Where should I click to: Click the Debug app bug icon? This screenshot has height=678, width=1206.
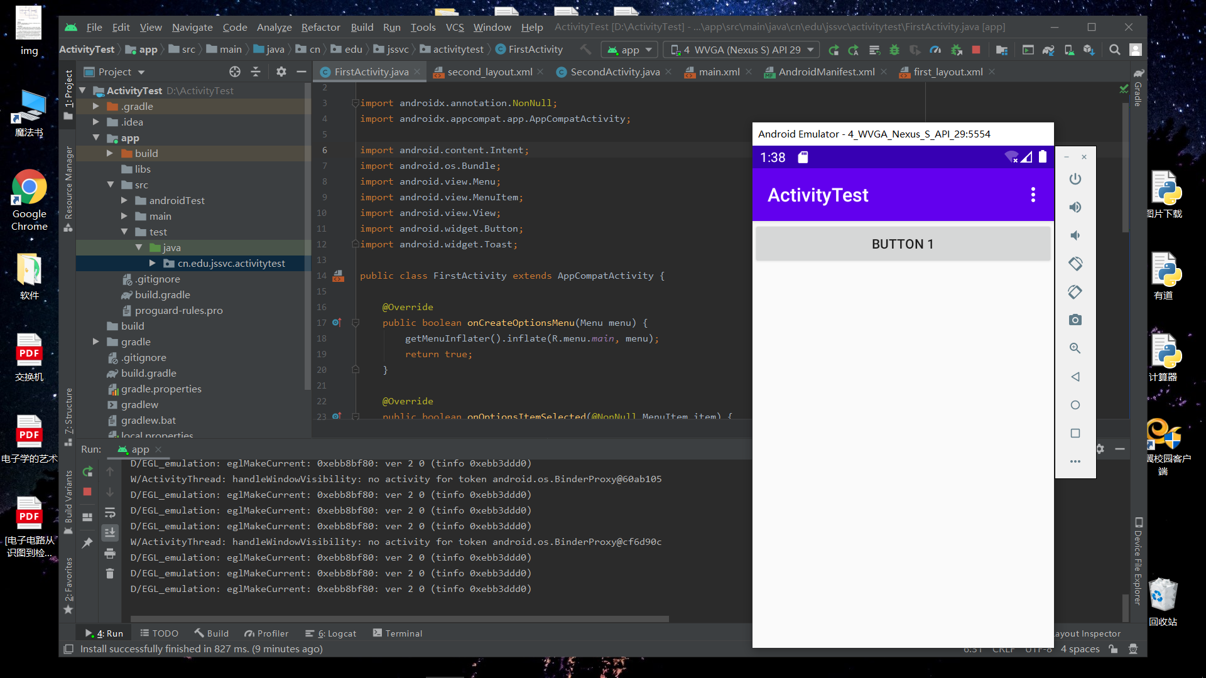pyautogui.click(x=894, y=50)
